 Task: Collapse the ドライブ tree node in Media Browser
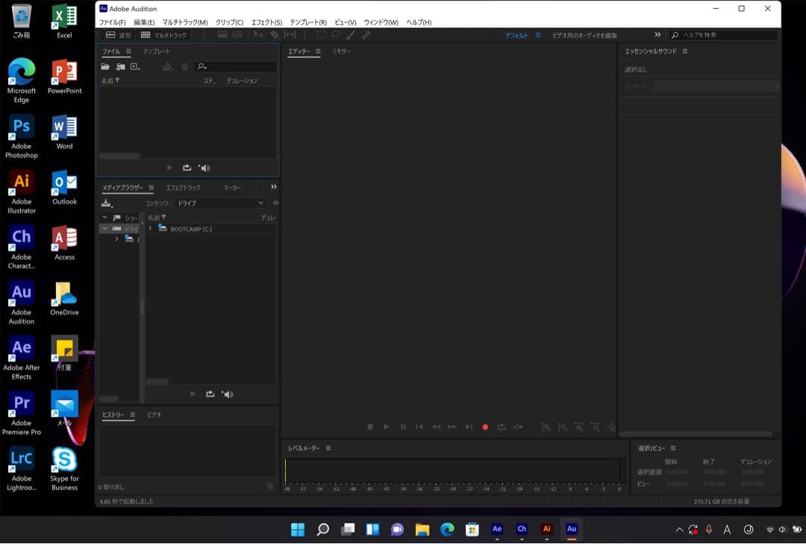(x=105, y=228)
